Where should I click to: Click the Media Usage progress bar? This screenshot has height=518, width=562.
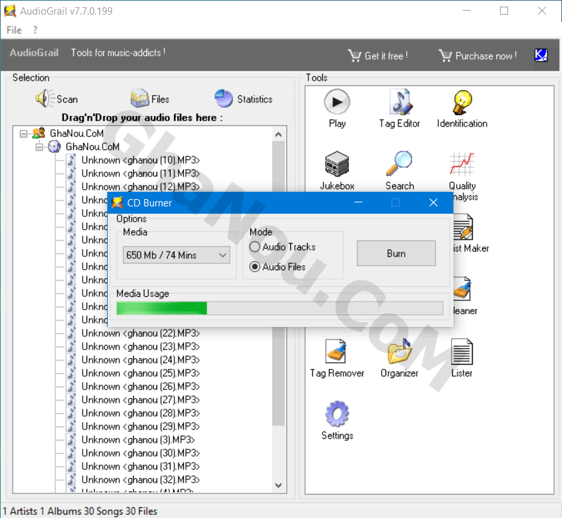click(x=280, y=308)
